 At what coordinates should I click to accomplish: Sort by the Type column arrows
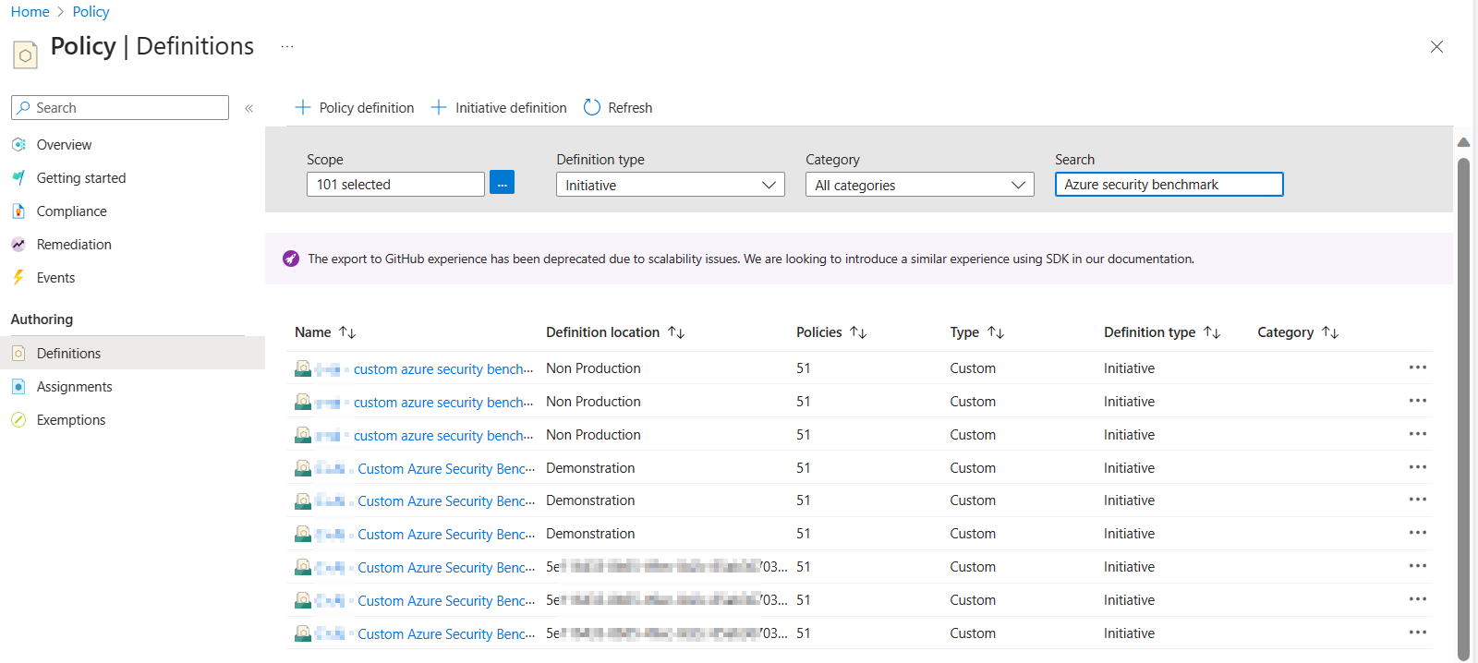[x=996, y=332]
